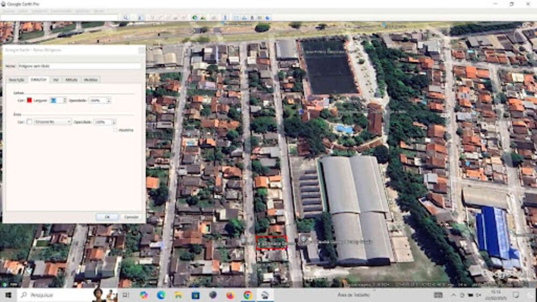Click the email icon in toolbar
The image size is (537, 302).
(236, 18)
